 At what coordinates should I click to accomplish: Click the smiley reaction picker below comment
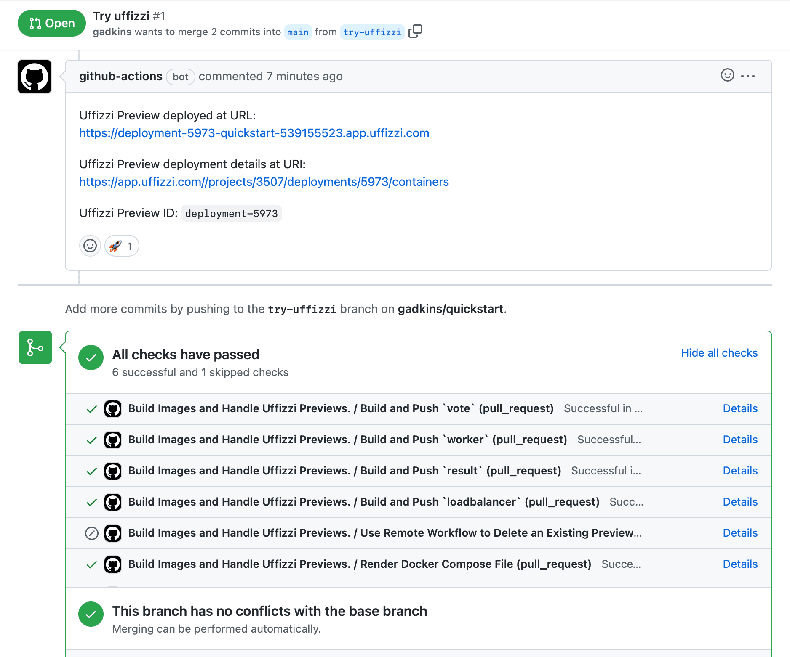pos(90,246)
